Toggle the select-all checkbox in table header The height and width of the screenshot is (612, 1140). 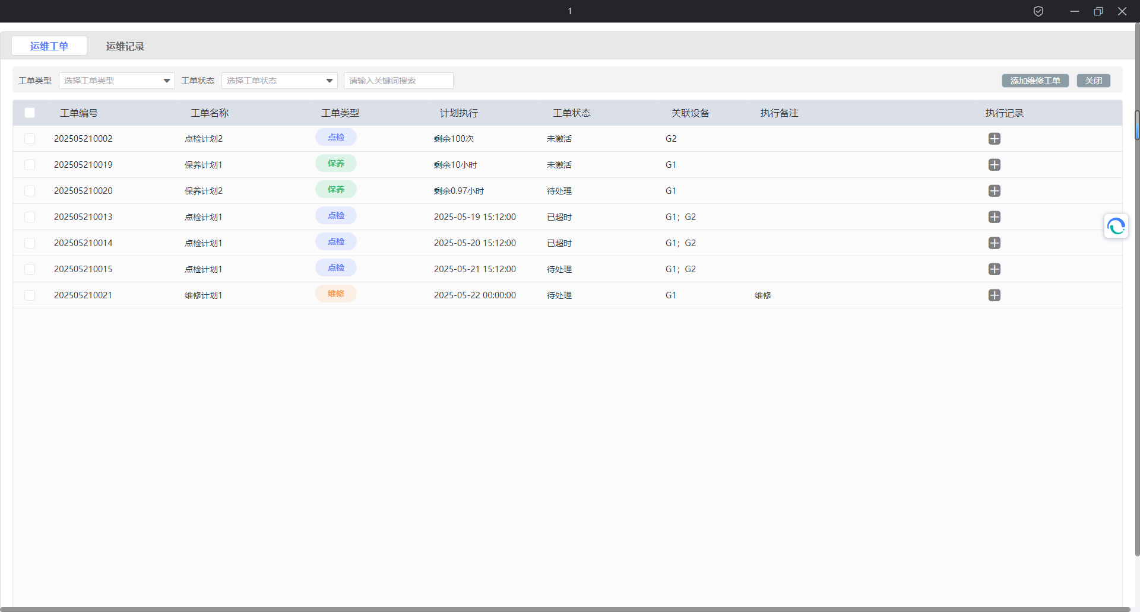[30, 113]
